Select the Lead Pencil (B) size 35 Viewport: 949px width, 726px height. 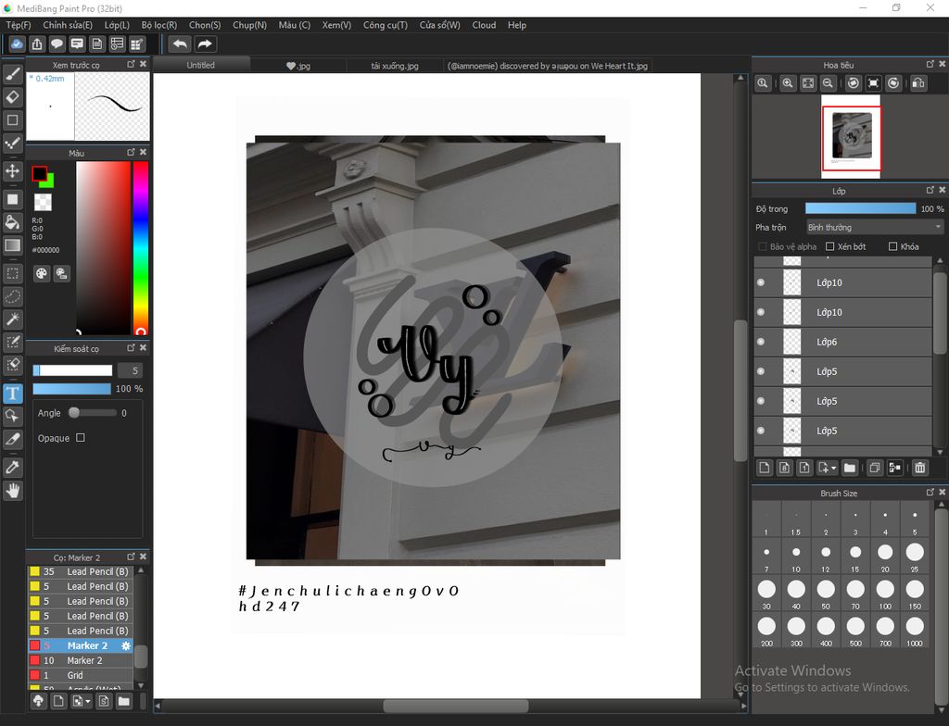click(81, 571)
